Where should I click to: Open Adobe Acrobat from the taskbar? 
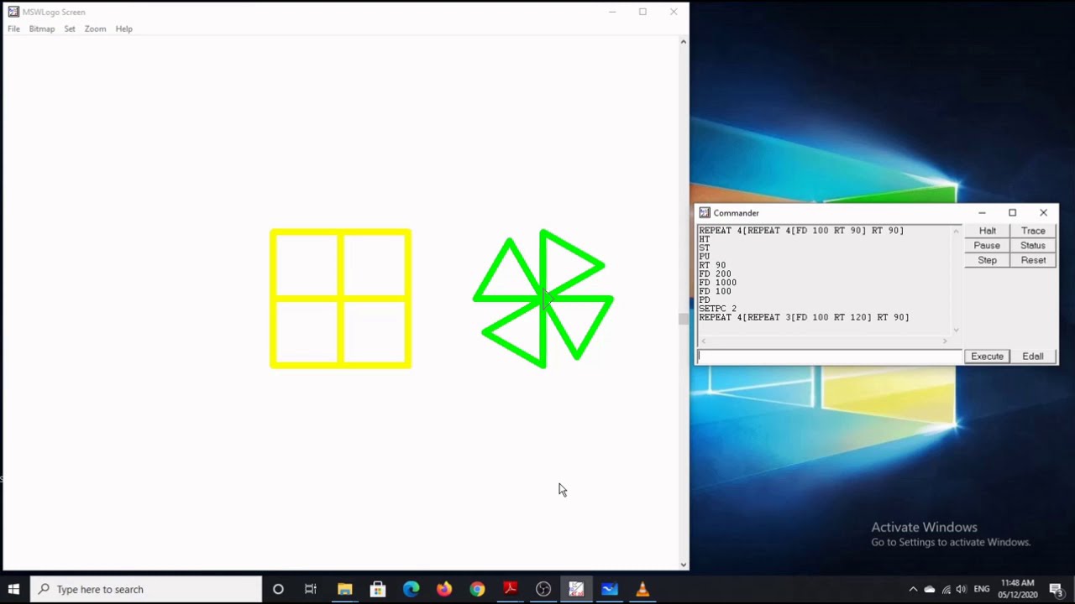coord(510,589)
